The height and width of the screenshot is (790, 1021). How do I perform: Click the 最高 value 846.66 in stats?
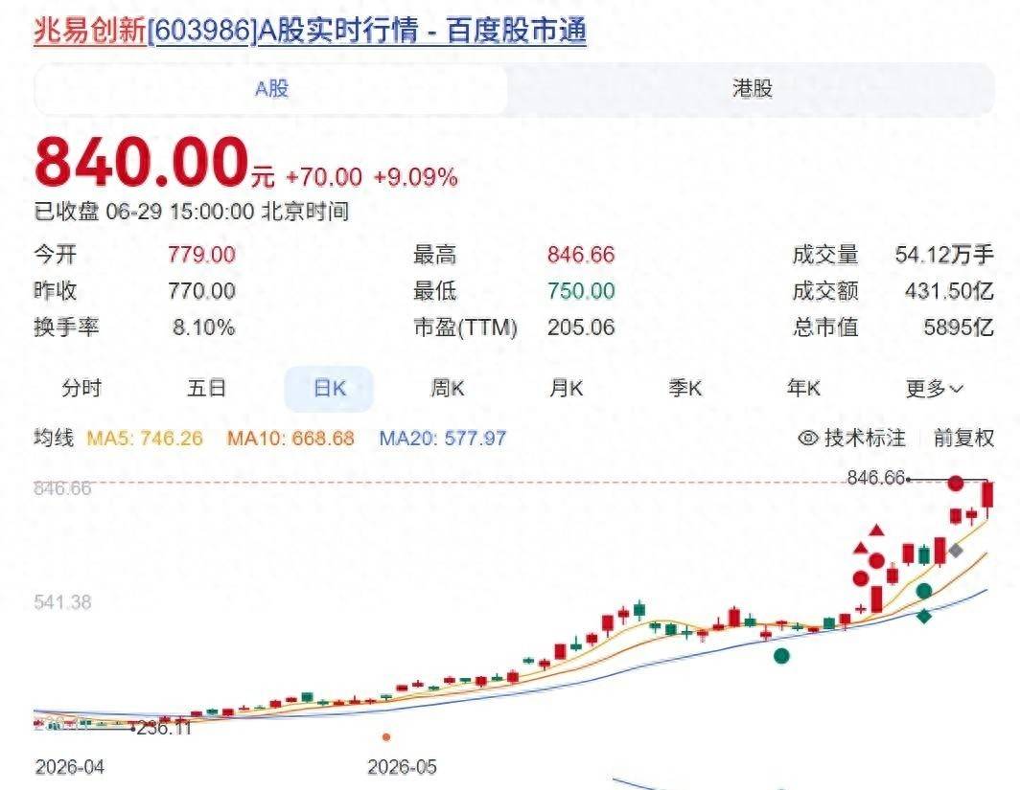click(581, 254)
